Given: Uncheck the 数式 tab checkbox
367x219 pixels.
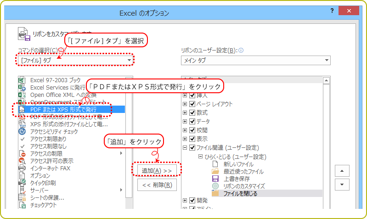Looking at the screenshot, I should pos(192,113).
